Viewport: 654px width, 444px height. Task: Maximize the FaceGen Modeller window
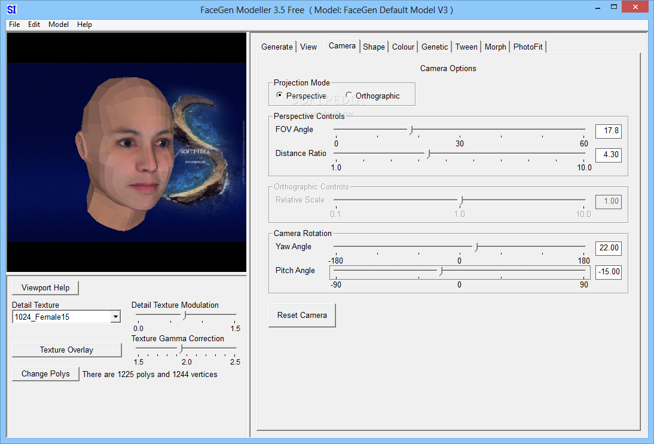pos(613,7)
